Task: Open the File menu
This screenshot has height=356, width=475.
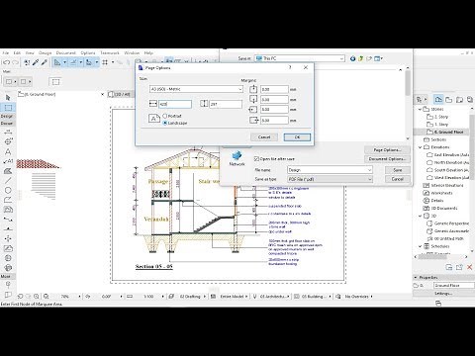Action: (6, 52)
